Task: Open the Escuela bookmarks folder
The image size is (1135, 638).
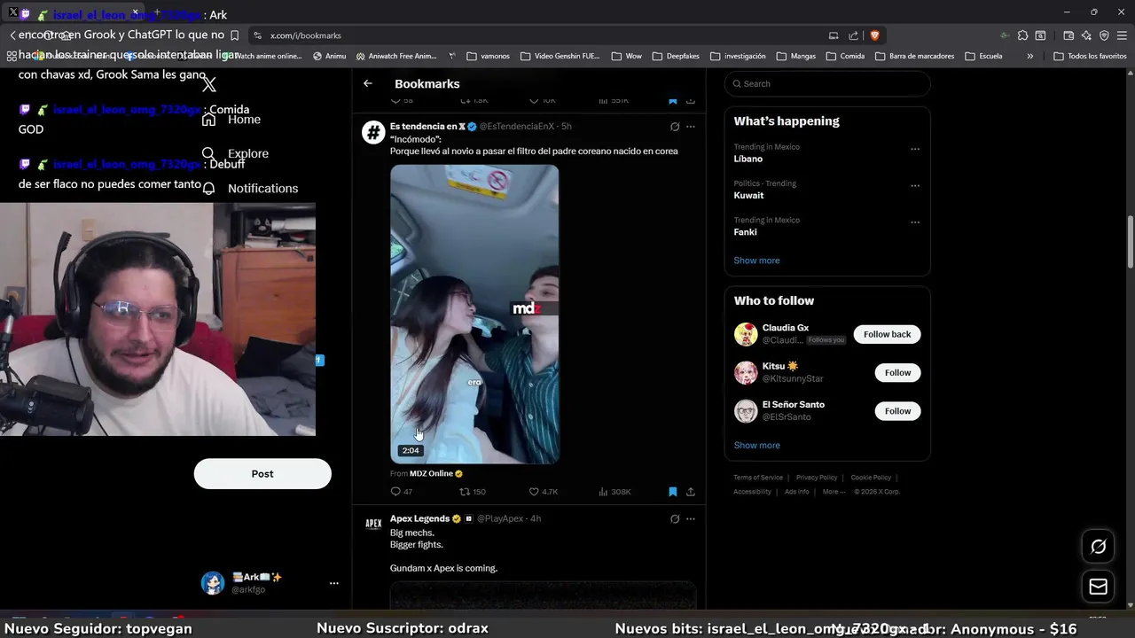Action: click(x=983, y=56)
